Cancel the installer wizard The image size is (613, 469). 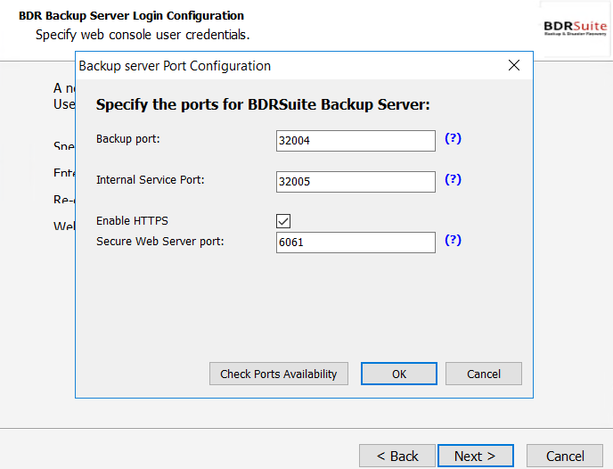tap(565, 457)
